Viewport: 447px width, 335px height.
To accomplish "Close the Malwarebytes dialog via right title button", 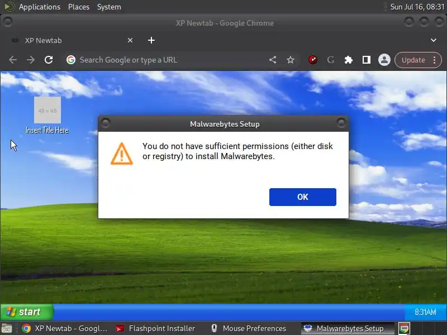I will coord(341,123).
